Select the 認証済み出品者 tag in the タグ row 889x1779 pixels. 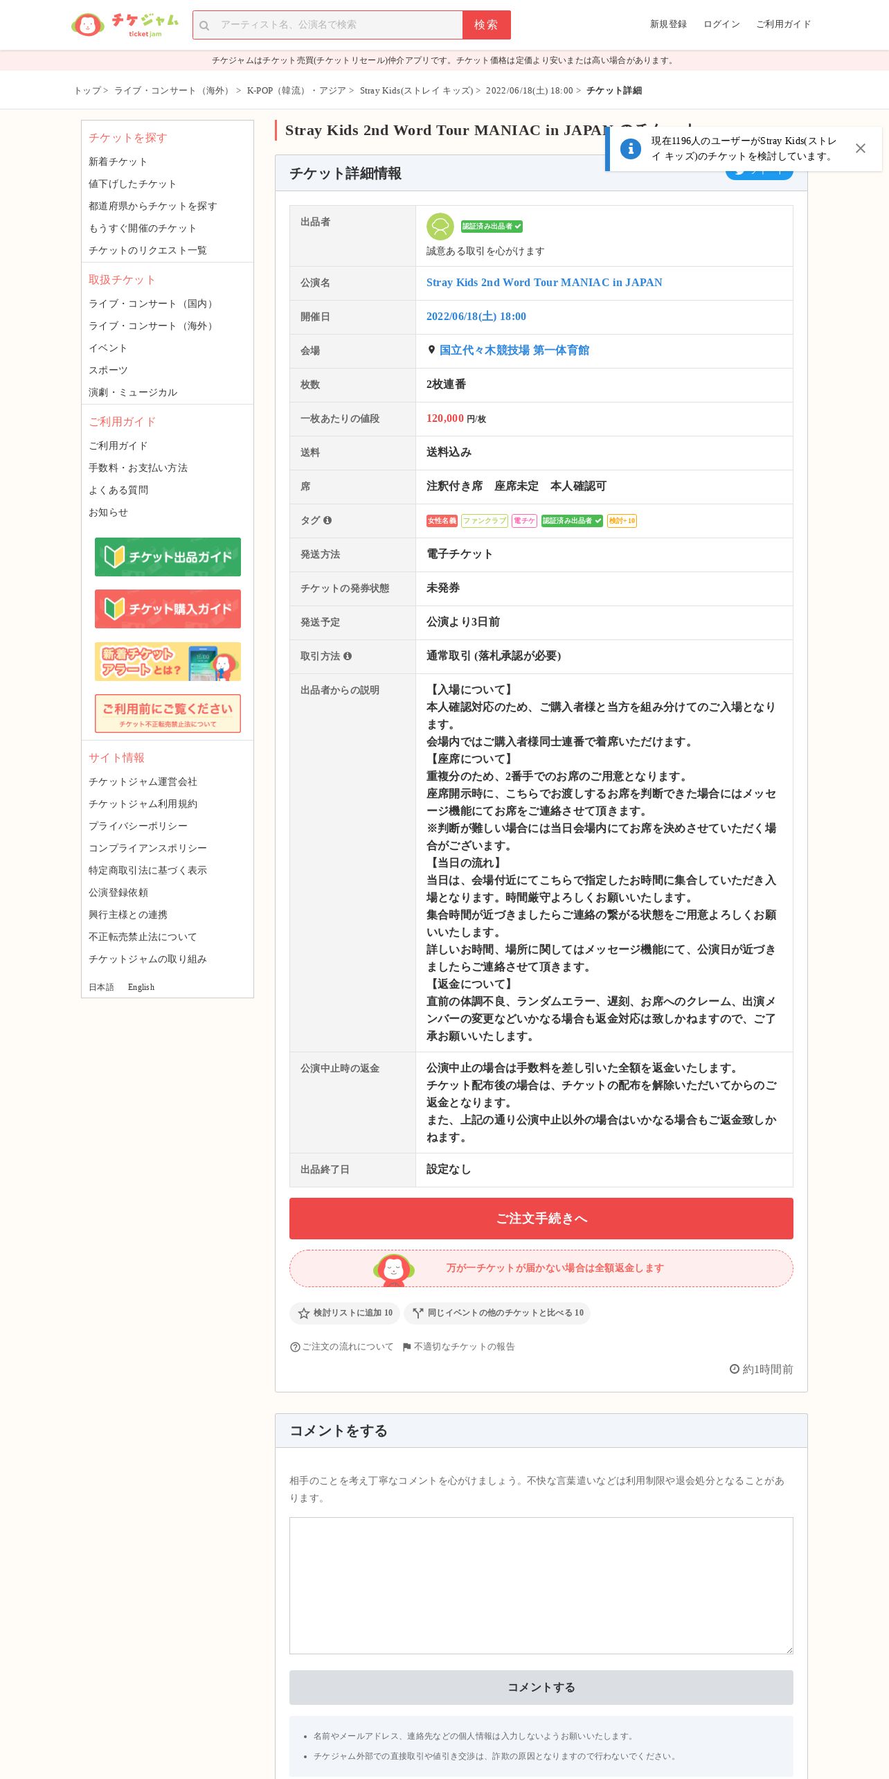[572, 521]
